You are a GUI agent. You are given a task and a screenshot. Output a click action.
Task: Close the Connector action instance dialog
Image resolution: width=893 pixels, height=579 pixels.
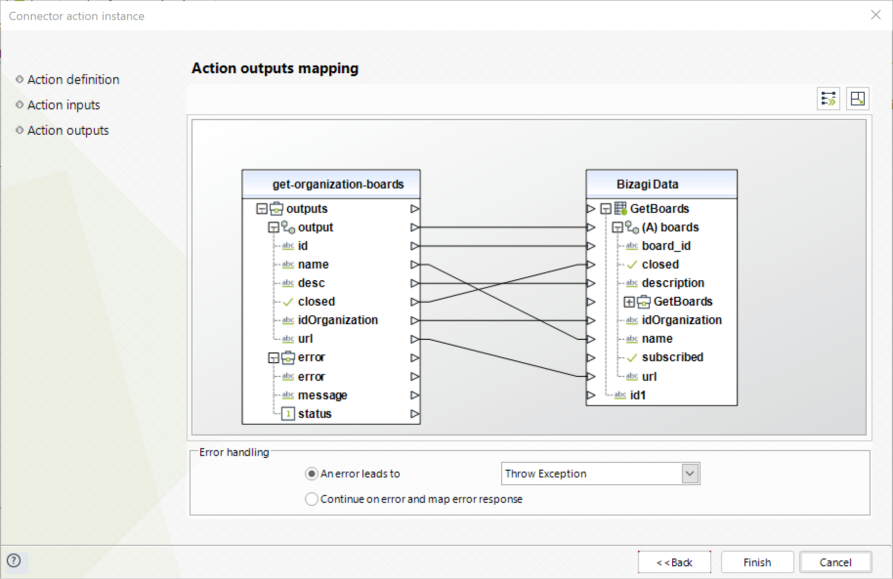876,15
